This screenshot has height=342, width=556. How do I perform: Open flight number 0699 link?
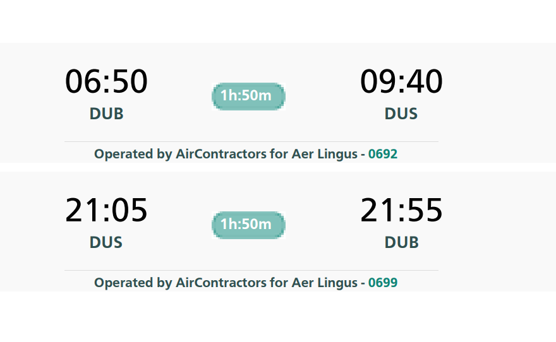[383, 283]
